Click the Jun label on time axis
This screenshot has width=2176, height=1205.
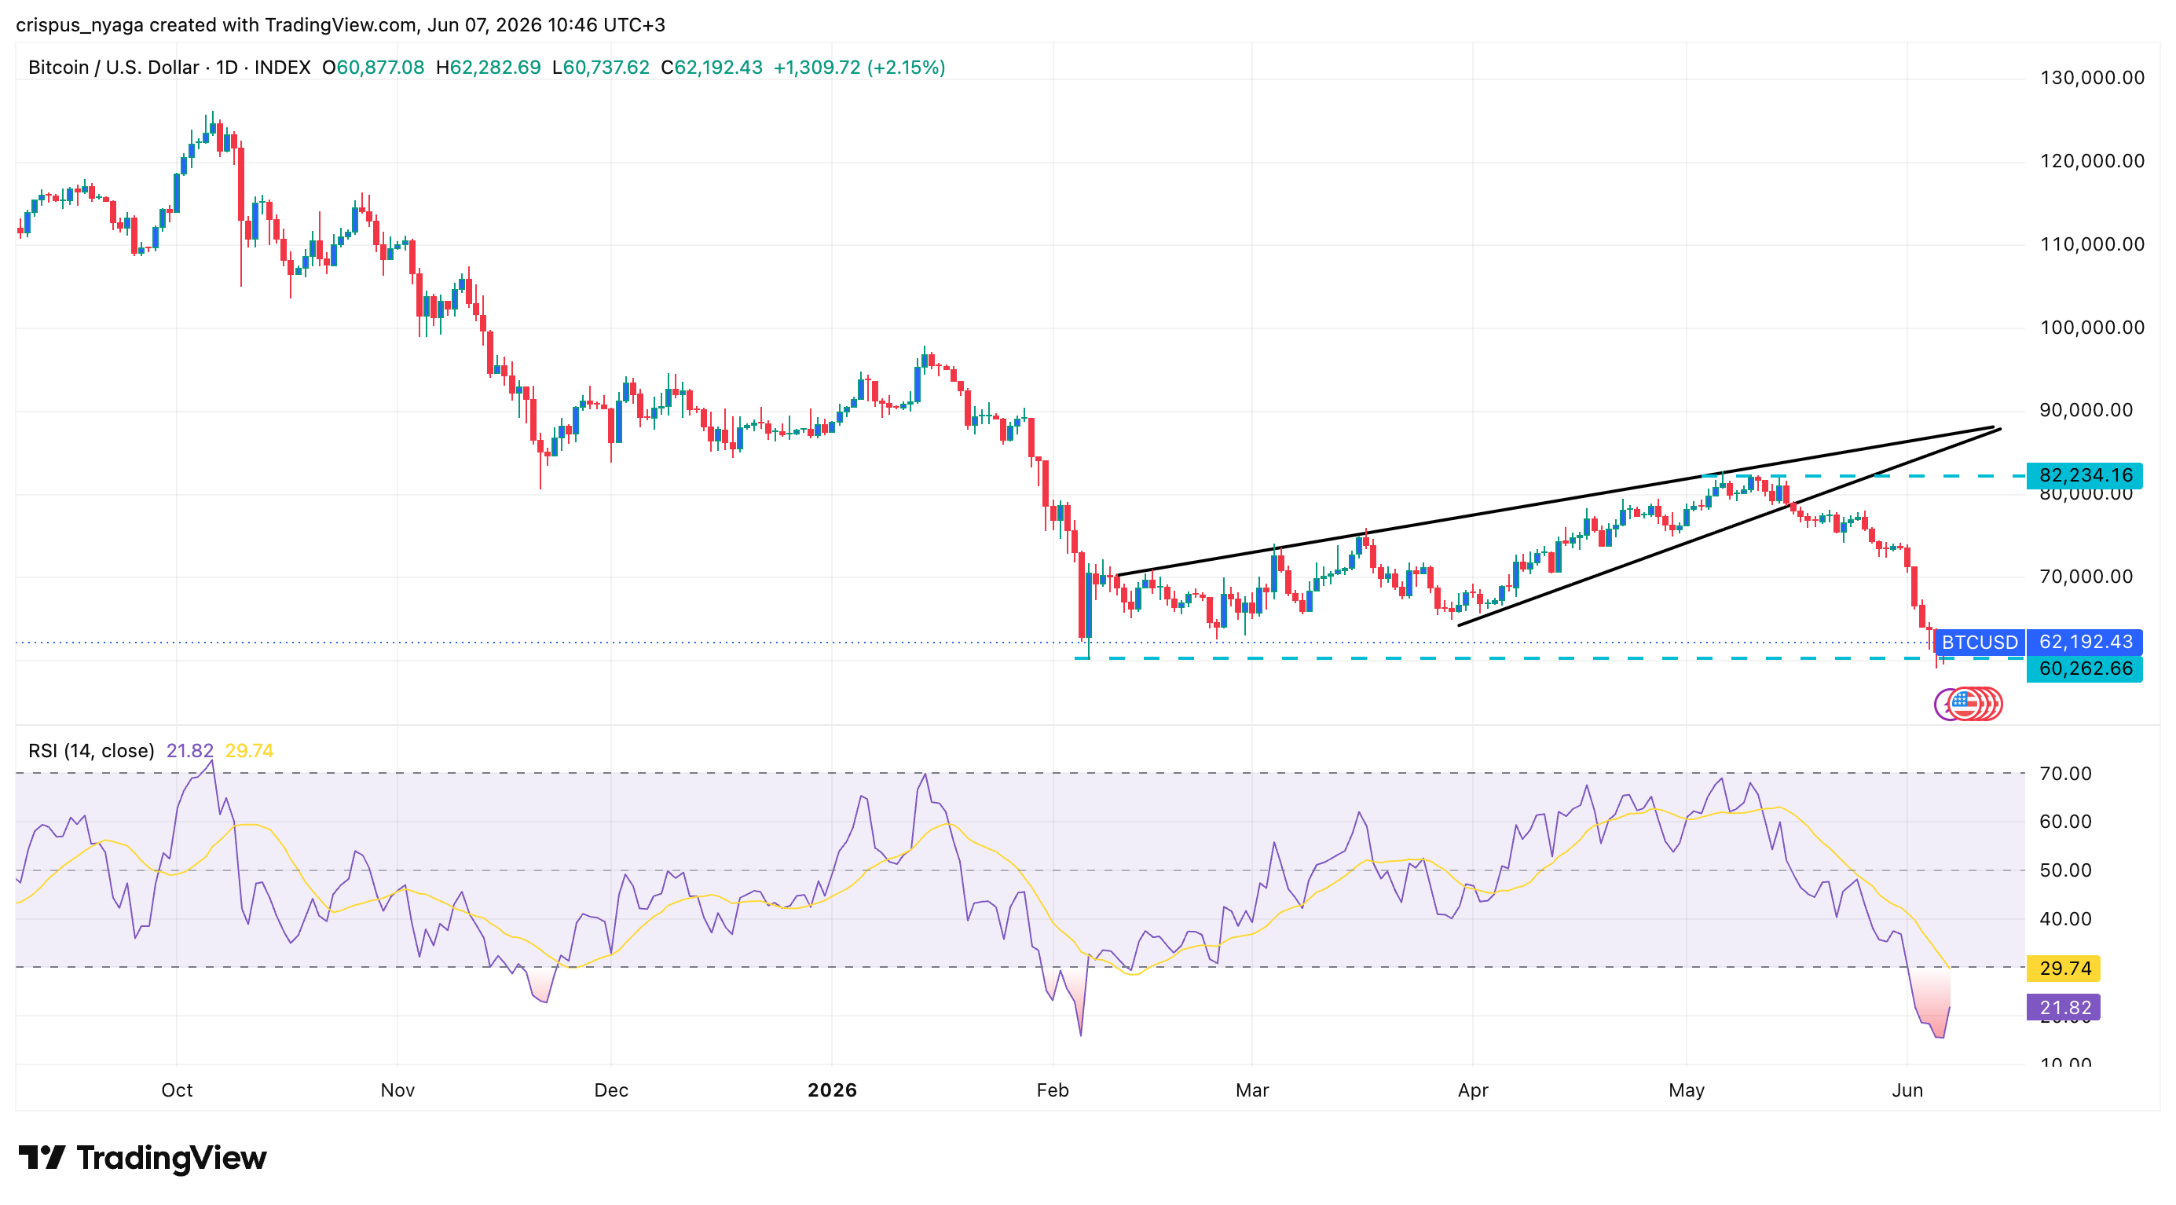[1907, 1090]
